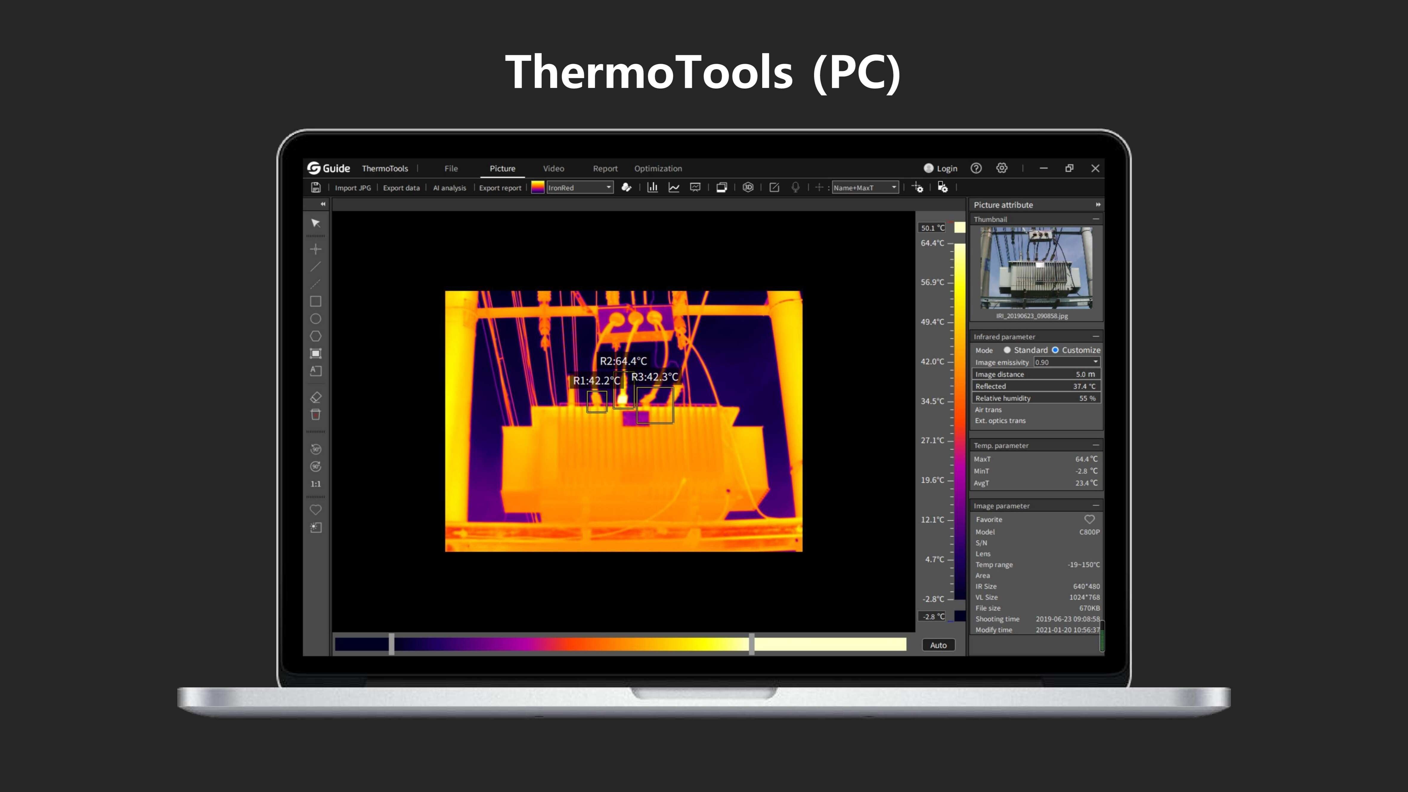Expand the Image emissivity 0.90 dropdown

coord(1066,362)
